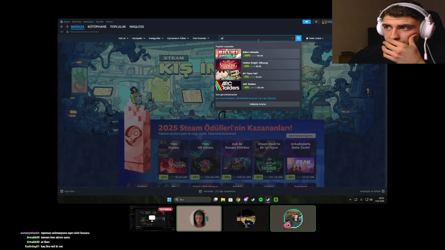Open Task View on the taskbar
445x250 pixels.
point(216,200)
